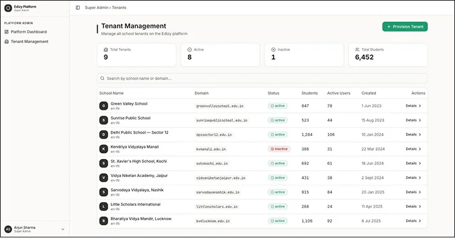The width and height of the screenshot is (455, 238).
Task: Click the dpssector12.edu.in domain
Action: [214, 135]
